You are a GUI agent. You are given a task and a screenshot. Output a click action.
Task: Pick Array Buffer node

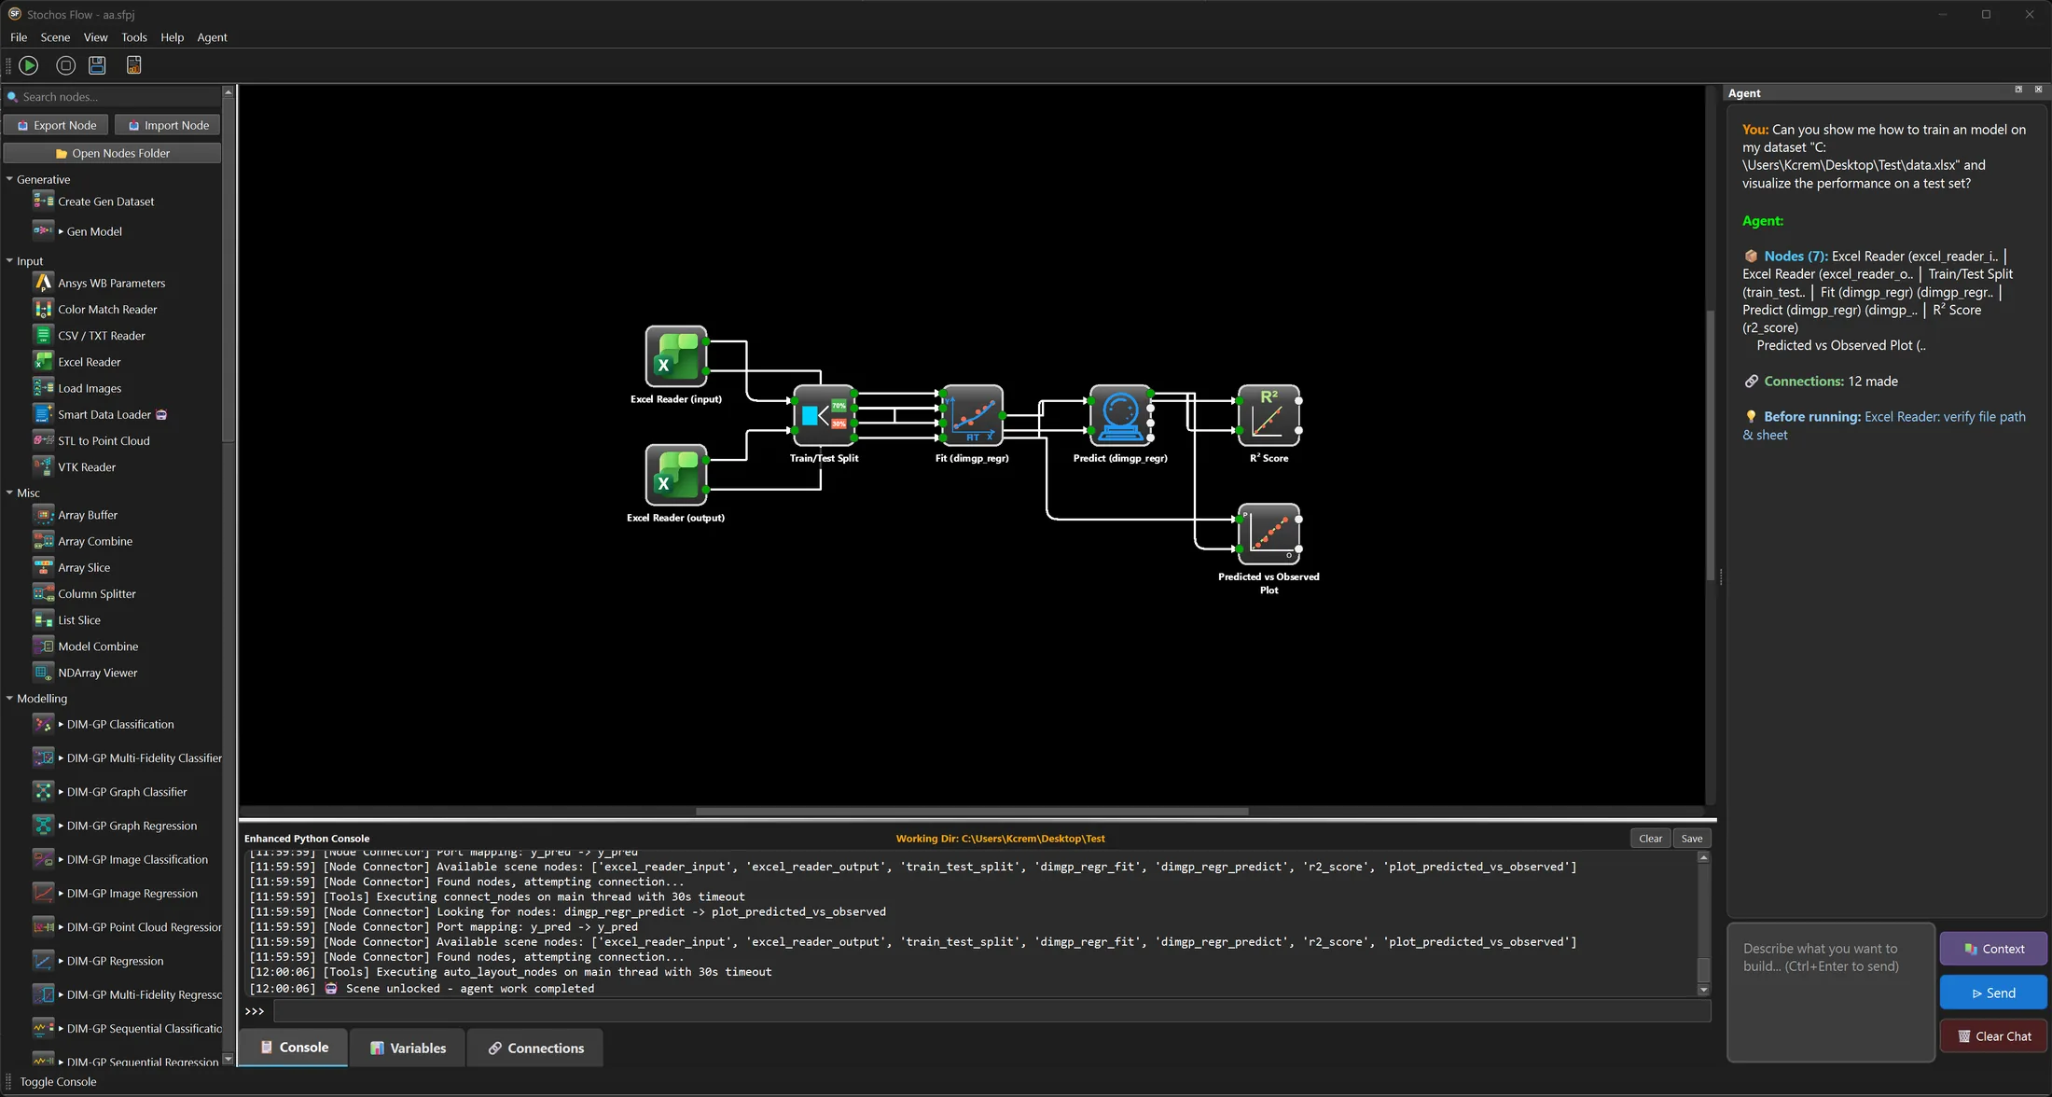pos(88,515)
